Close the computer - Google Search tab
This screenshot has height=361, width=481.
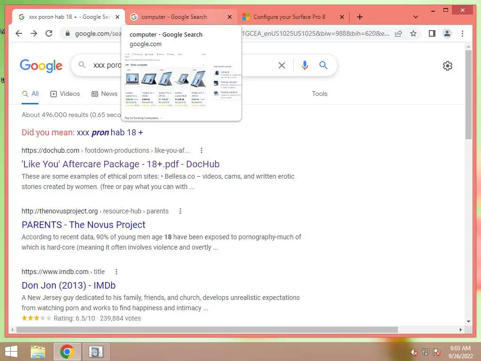pos(229,17)
